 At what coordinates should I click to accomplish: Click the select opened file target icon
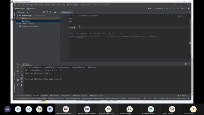44,12
